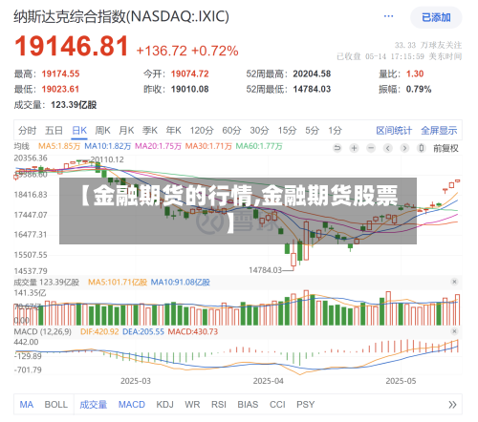This screenshot has width=478, height=422.
Task: Click the 14784.03 low marker on chart
Action: [265, 270]
